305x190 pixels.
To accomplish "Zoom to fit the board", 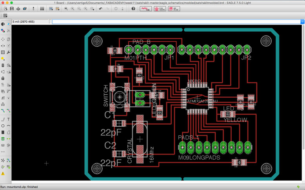I will coord(66,9).
